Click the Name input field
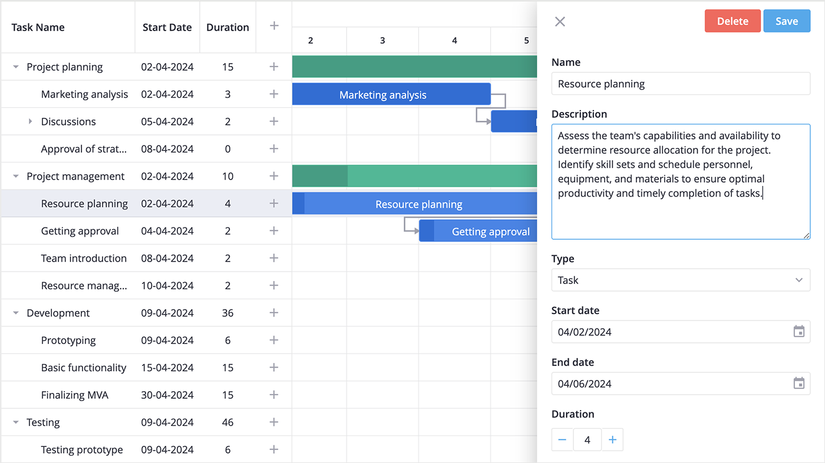825x463 pixels. pos(681,84)
